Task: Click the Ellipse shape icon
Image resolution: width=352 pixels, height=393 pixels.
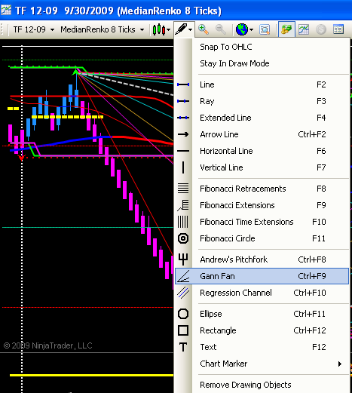Action: (x=183, y=314)
